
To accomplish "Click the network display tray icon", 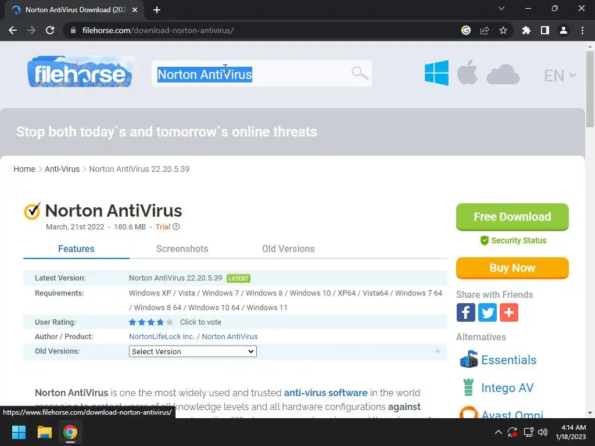I will click(x=528, y=432).
